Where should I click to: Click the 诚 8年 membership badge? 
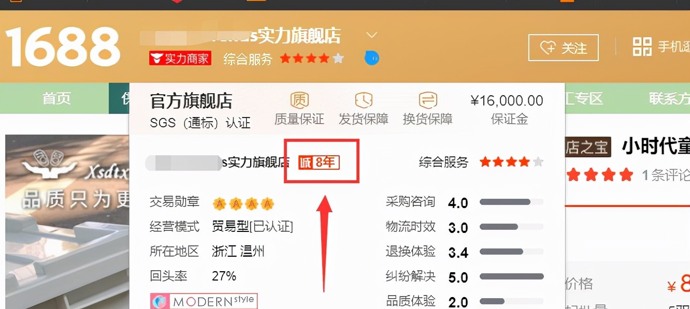[x=319, y=163]
